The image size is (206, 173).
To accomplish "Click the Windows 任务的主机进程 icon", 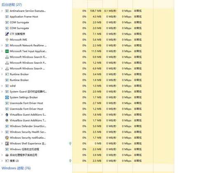I will coord(7,150).
